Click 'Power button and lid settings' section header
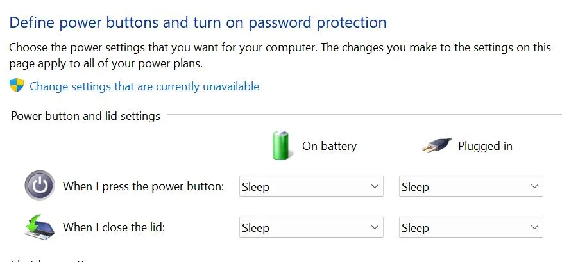Screen dimensions: 578x262 [85, 116]
